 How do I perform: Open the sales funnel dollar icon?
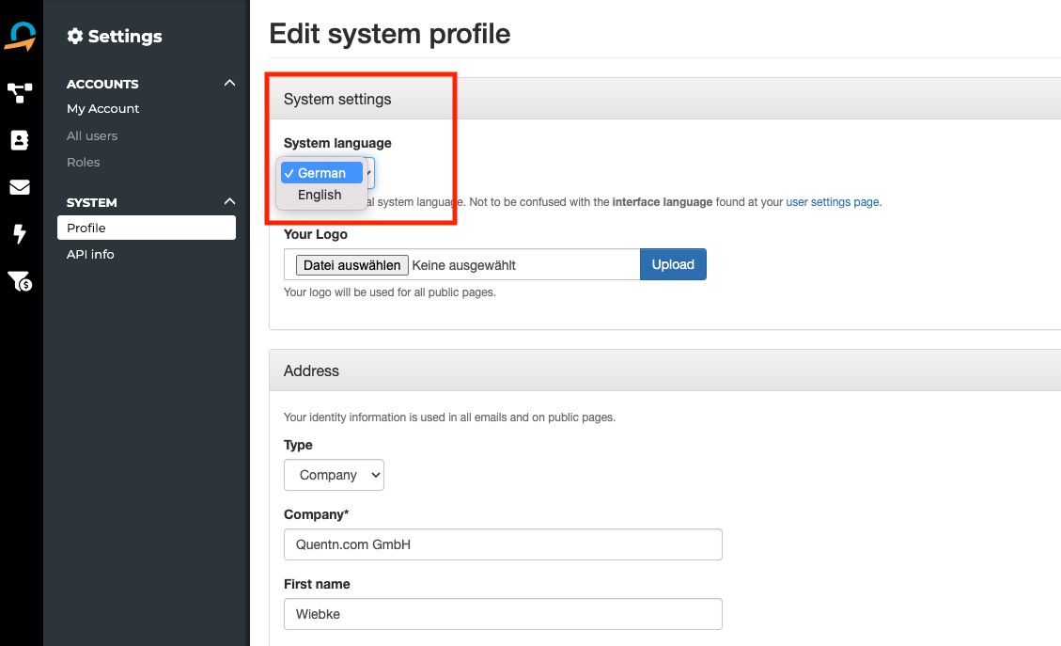tap(20, 281)
